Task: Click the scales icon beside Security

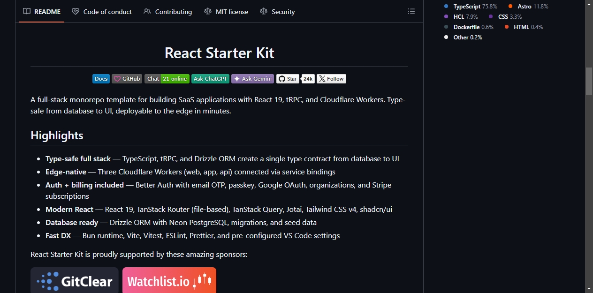Action: pyautogui.click(x=264, y=11)
